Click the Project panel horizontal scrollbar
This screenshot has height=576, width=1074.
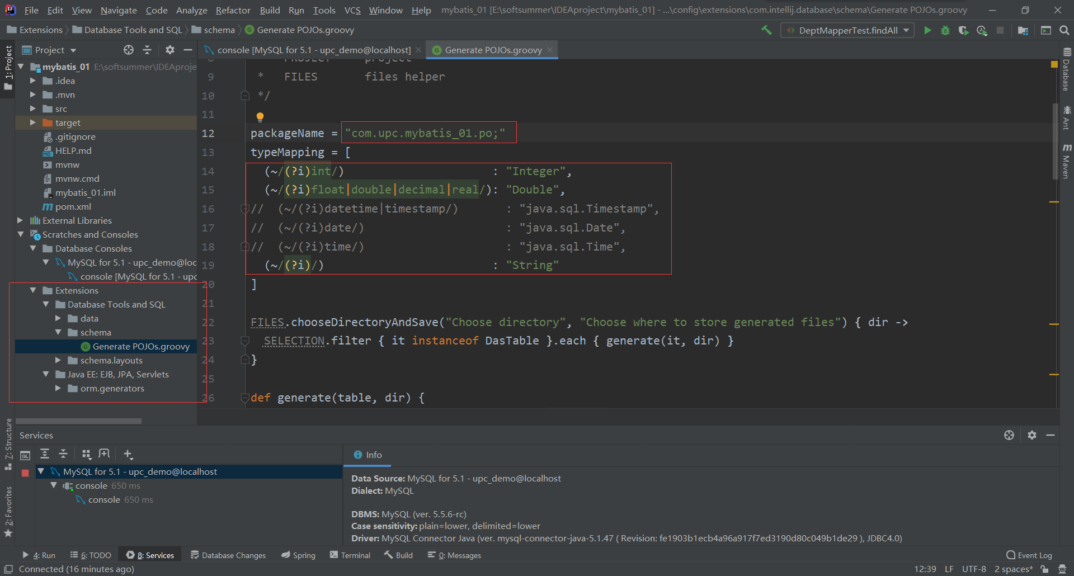(78, 421)
